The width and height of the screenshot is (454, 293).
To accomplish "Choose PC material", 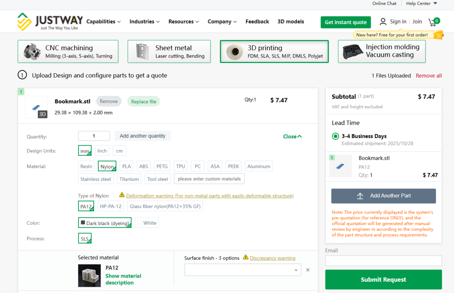I will (198, 166).
